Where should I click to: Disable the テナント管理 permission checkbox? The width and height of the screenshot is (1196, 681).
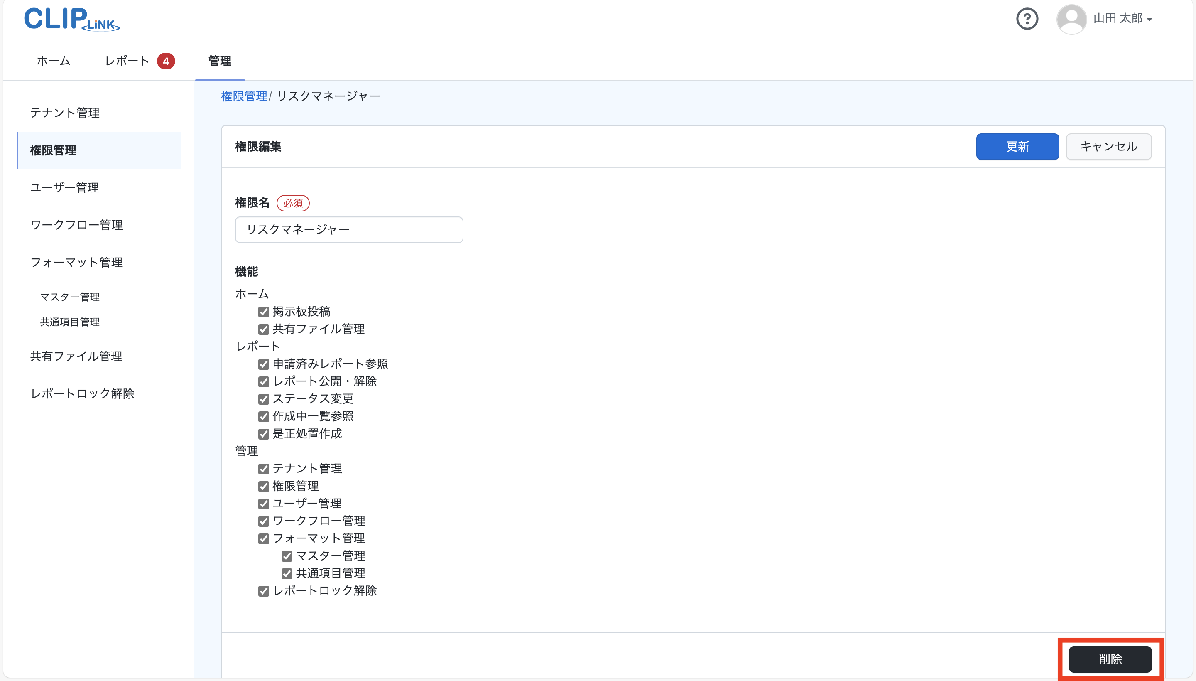point(264,469)
